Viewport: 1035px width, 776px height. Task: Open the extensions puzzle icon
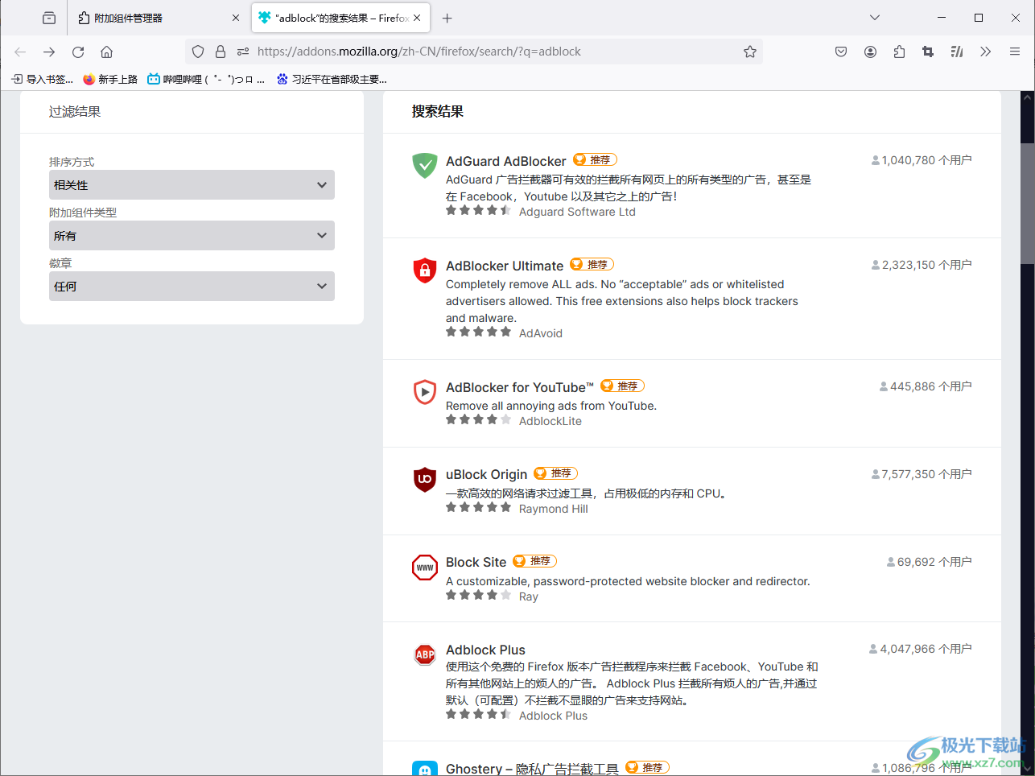[x=899, y=52]
